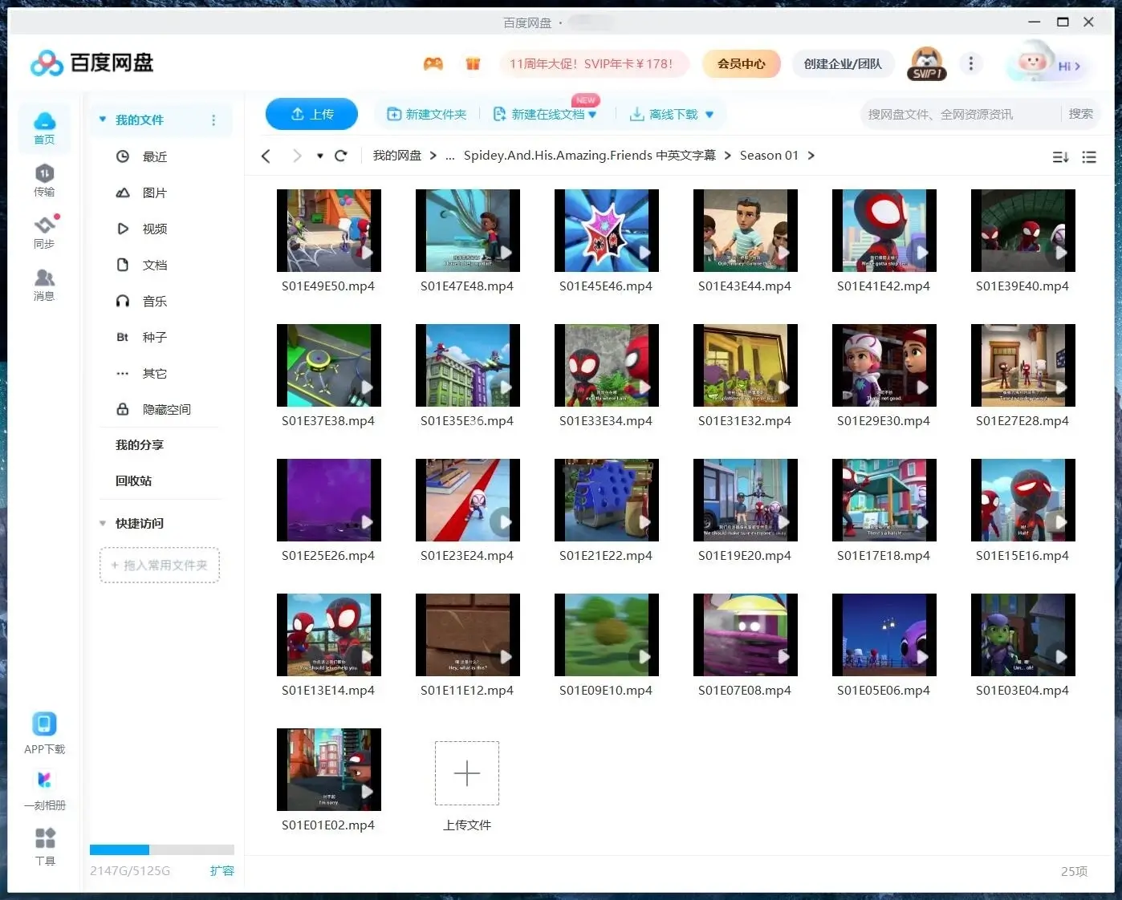Open navigation history dropdown arrow
Viewport: 1122px width, 900px height.
[x=319, y=156]
